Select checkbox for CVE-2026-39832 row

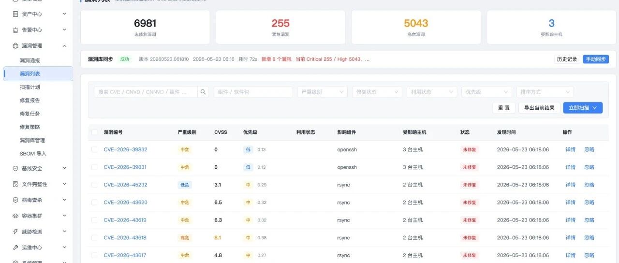pyautogui.click(x=94, y=149)
